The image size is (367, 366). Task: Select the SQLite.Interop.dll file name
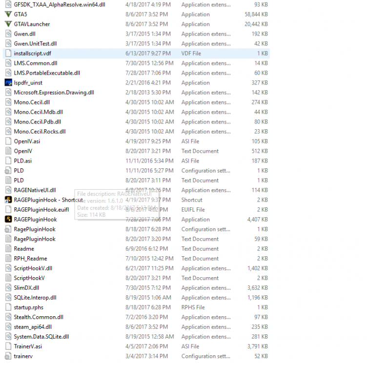coord(35,297)
